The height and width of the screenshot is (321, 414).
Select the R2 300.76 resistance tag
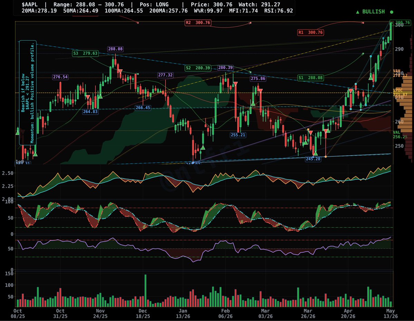click(198, 23)
